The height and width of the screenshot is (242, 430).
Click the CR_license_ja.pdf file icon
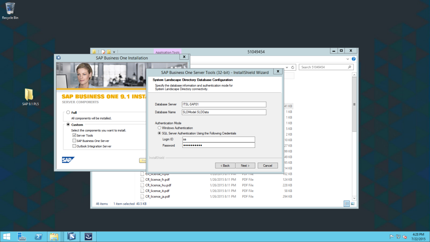coord(142,197)
